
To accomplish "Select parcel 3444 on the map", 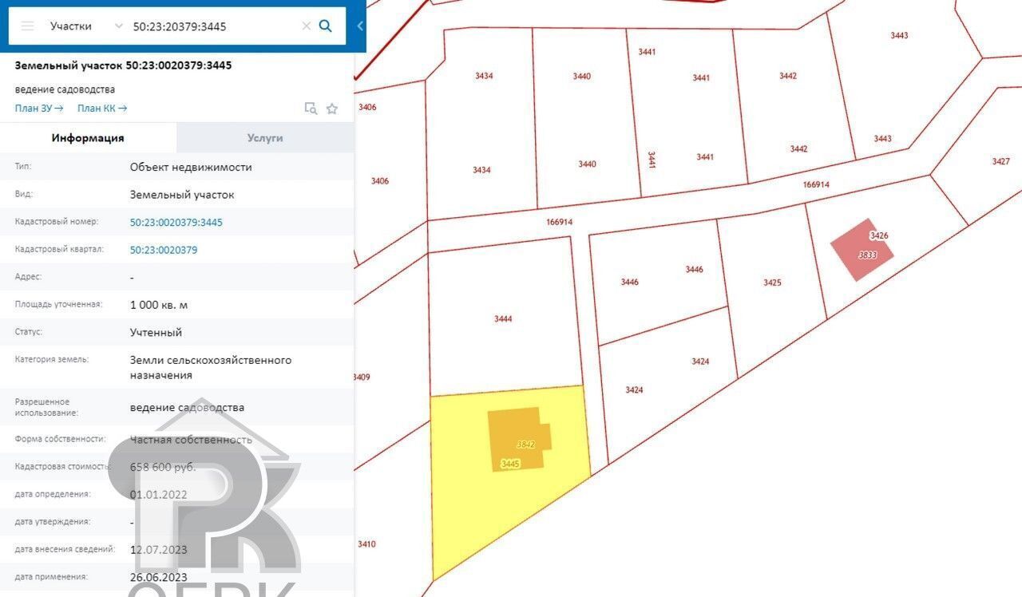I will point(503,318).
